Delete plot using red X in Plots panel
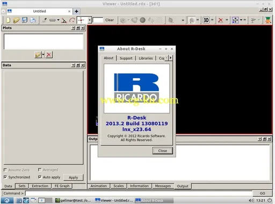Image resolution: width=275 pixels, height=204 pixels. click(49, 55)
